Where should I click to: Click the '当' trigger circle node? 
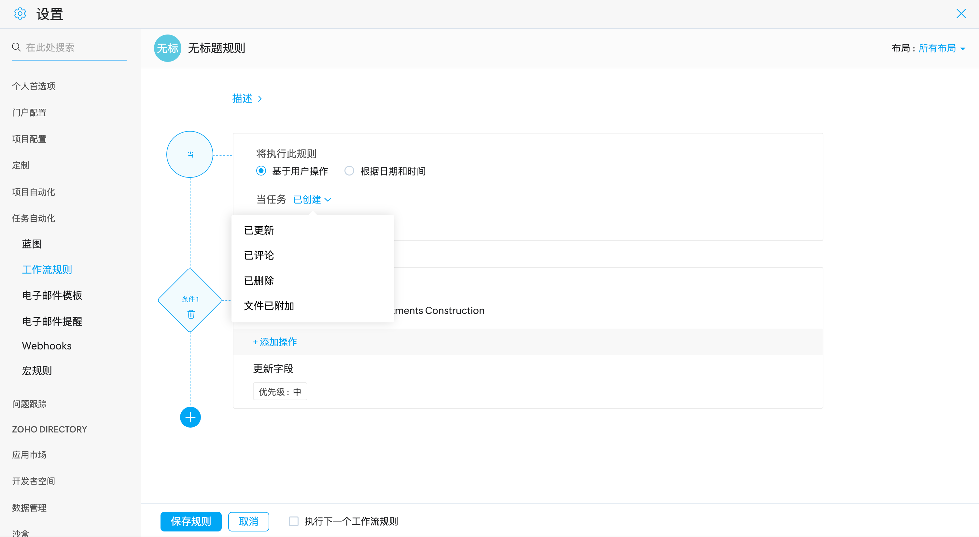point(189,155)
